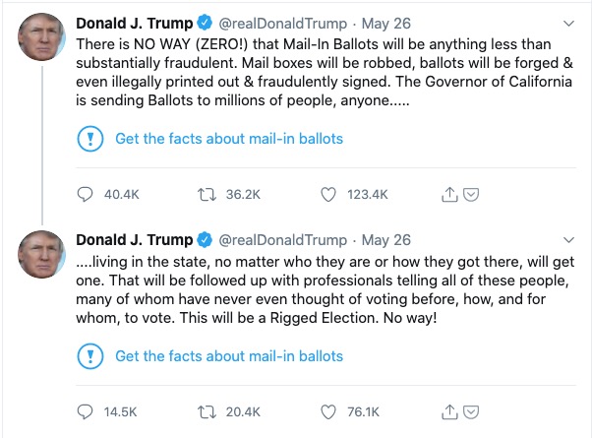Like the first tweet
This screenshot has width=592, height=438.
tap(329, 195)
